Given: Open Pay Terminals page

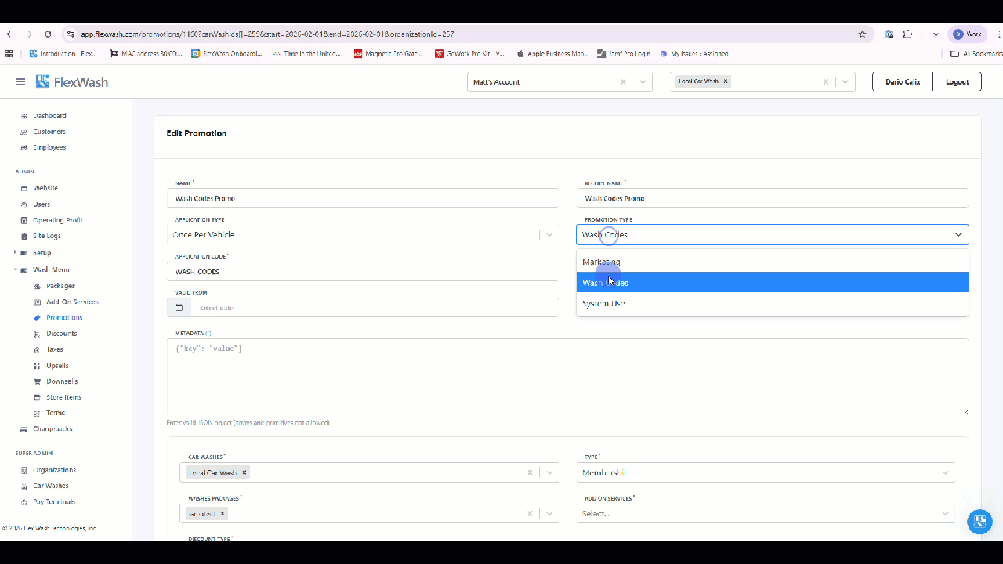Looking at the screenshot, I should (54, 501).
